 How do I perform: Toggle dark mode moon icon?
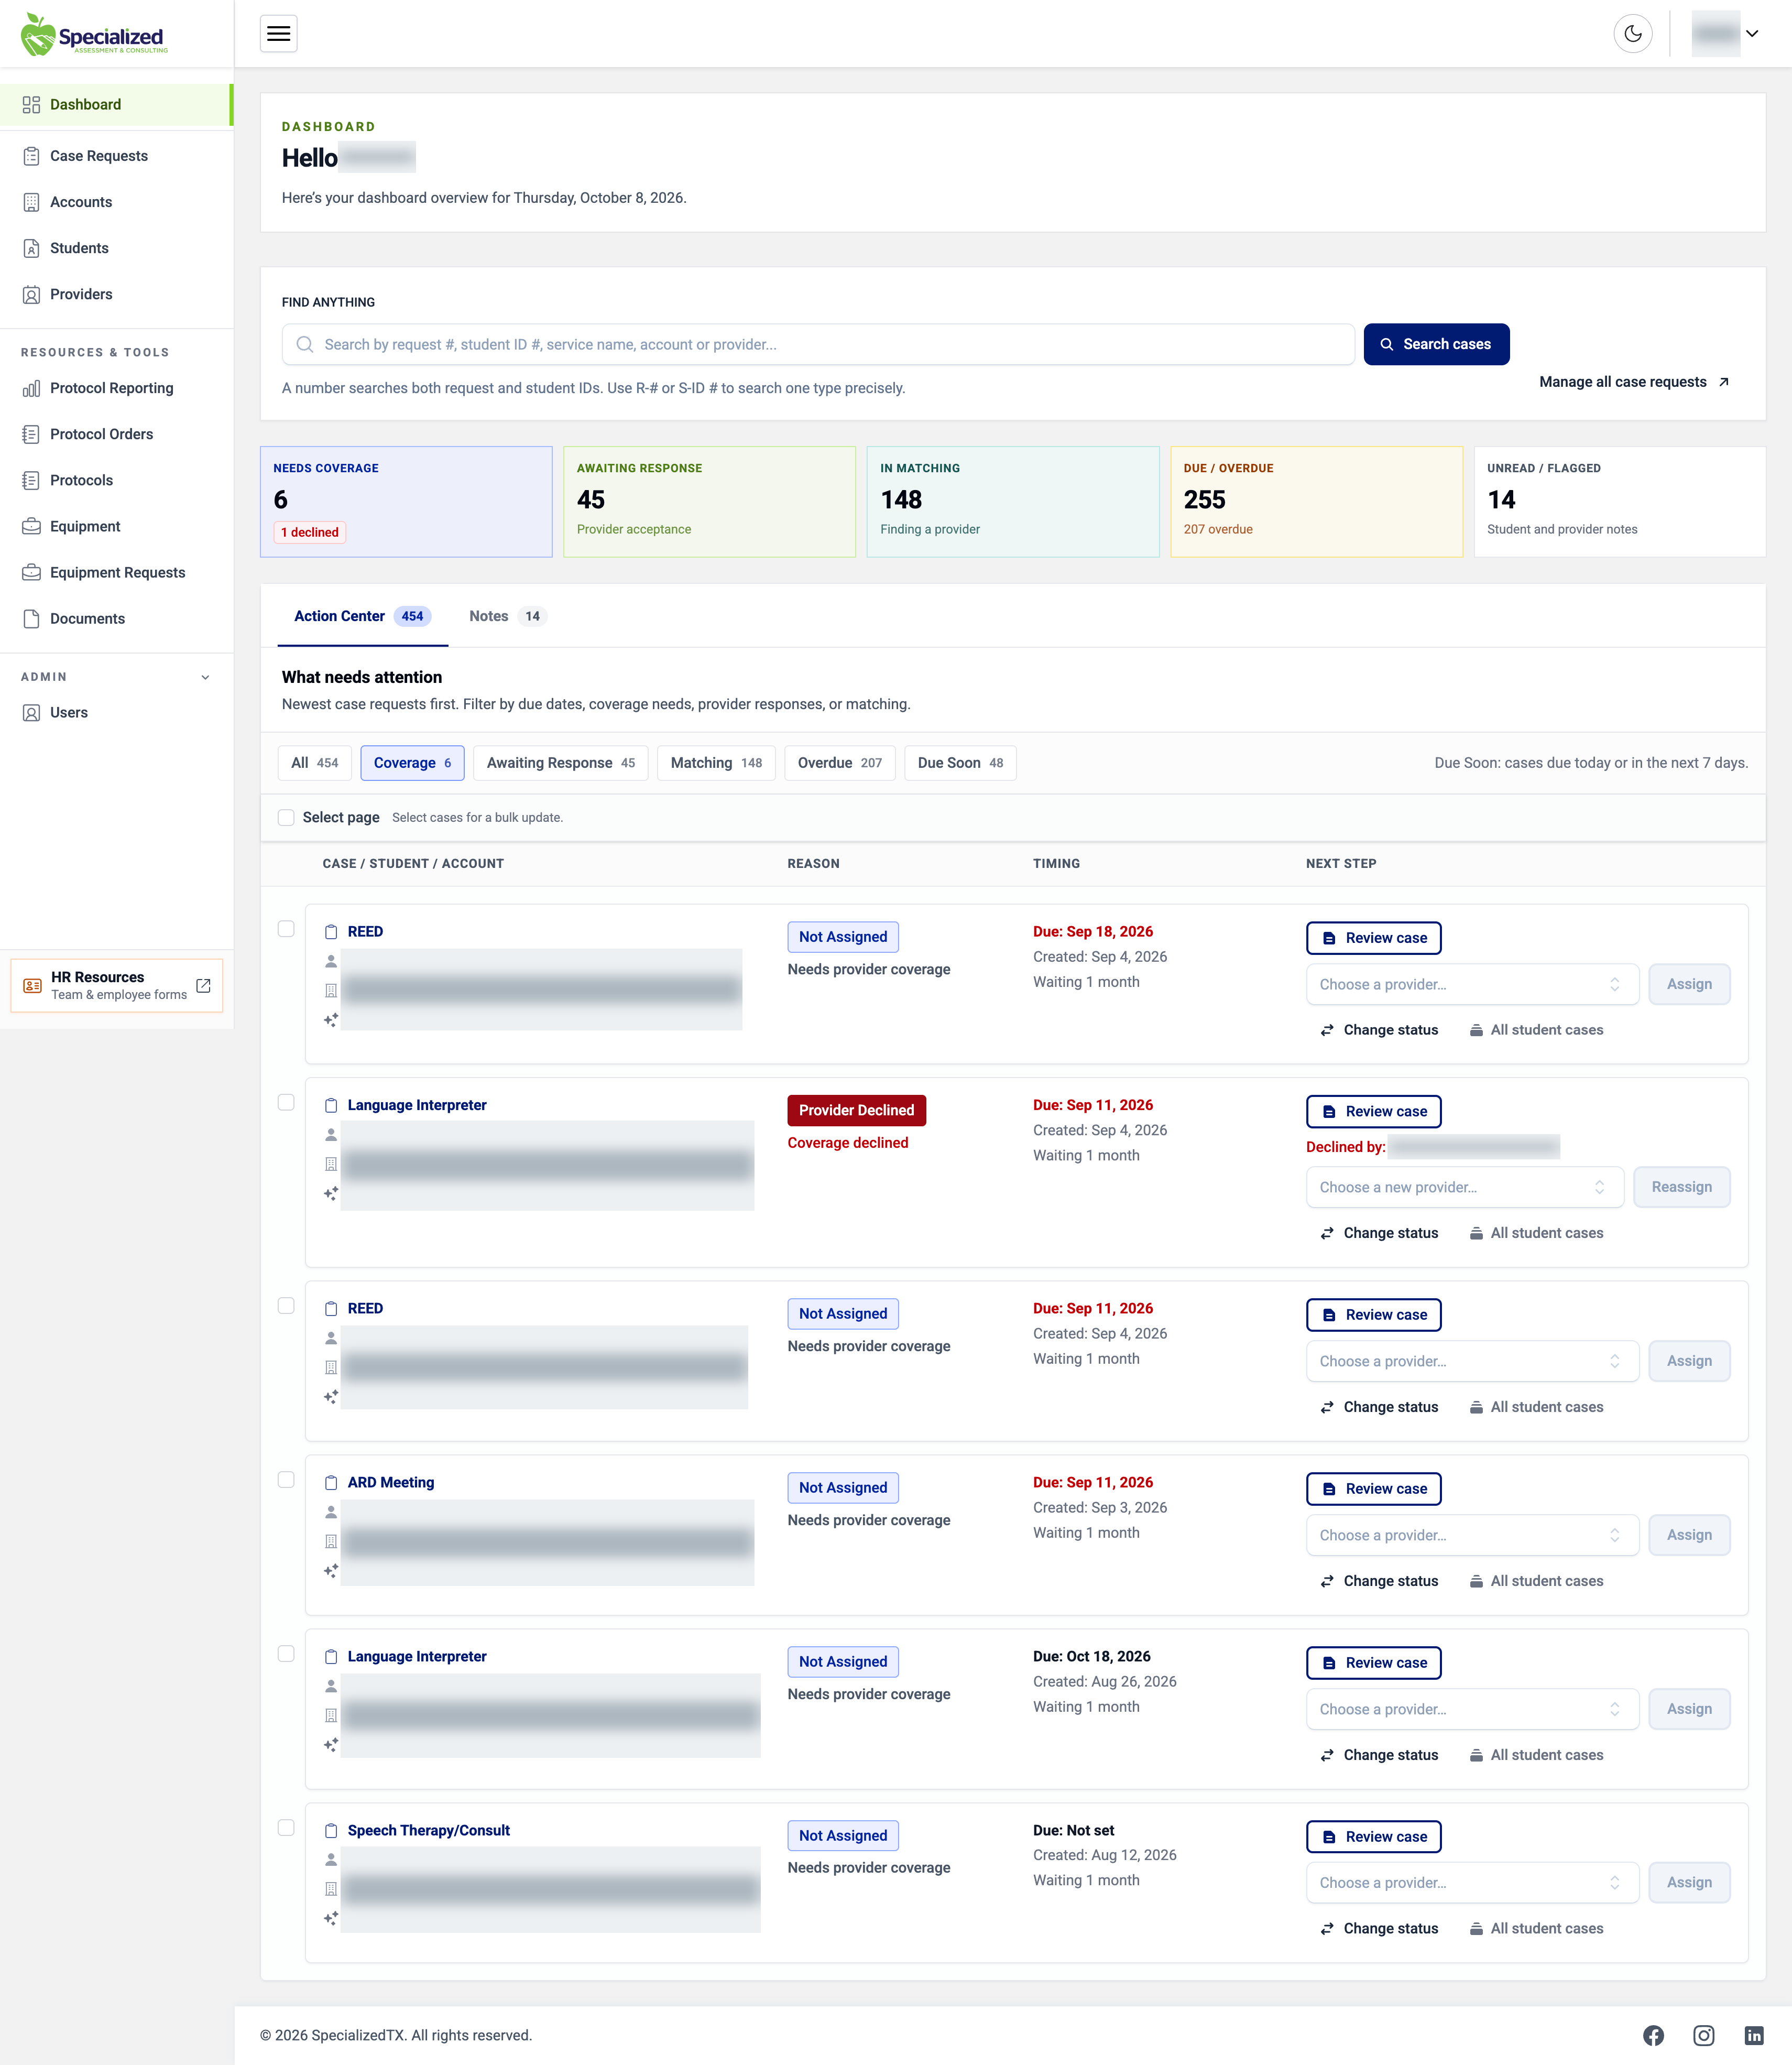(x=1632, y=34)
